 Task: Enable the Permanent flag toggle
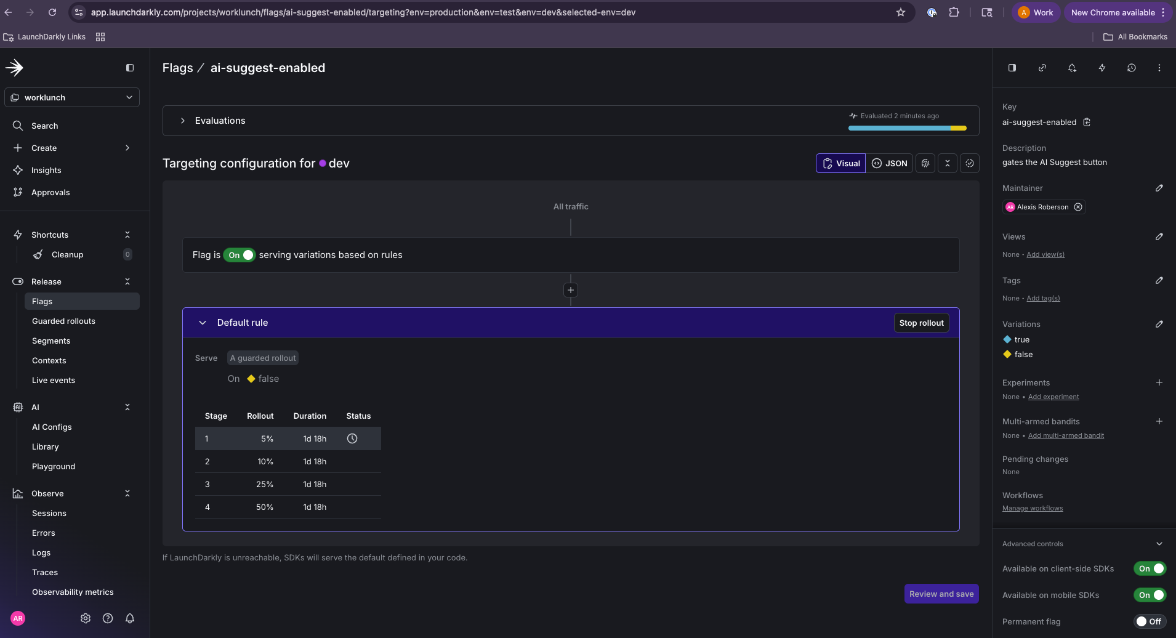coord(1149,621)
